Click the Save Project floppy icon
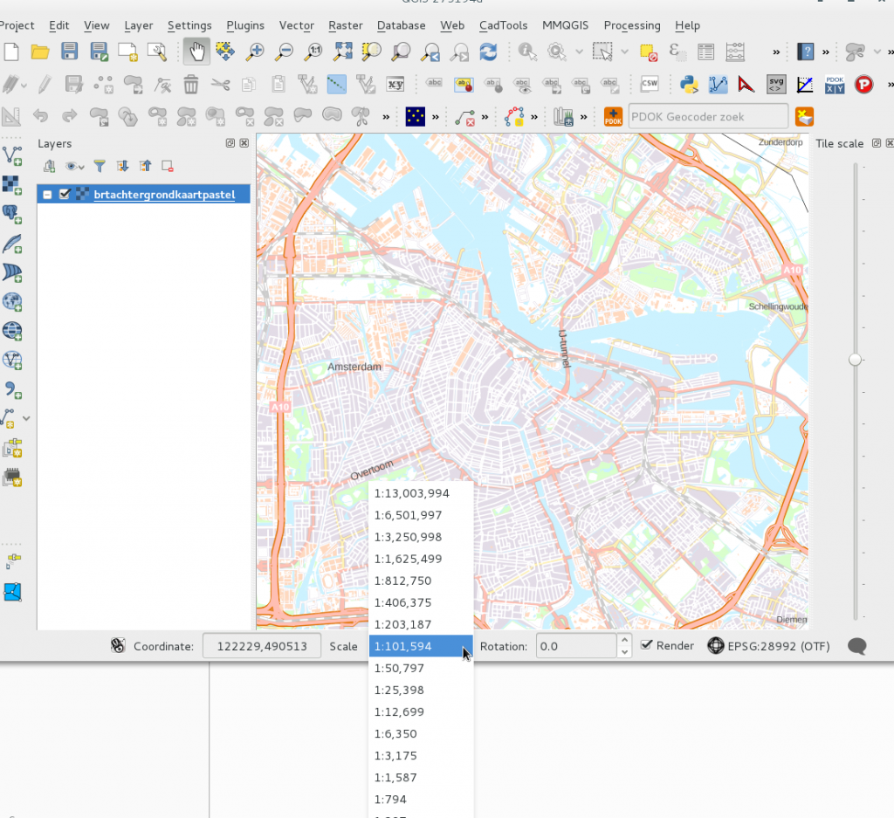This screenshot has width=894, height=818. pos(70,52)
